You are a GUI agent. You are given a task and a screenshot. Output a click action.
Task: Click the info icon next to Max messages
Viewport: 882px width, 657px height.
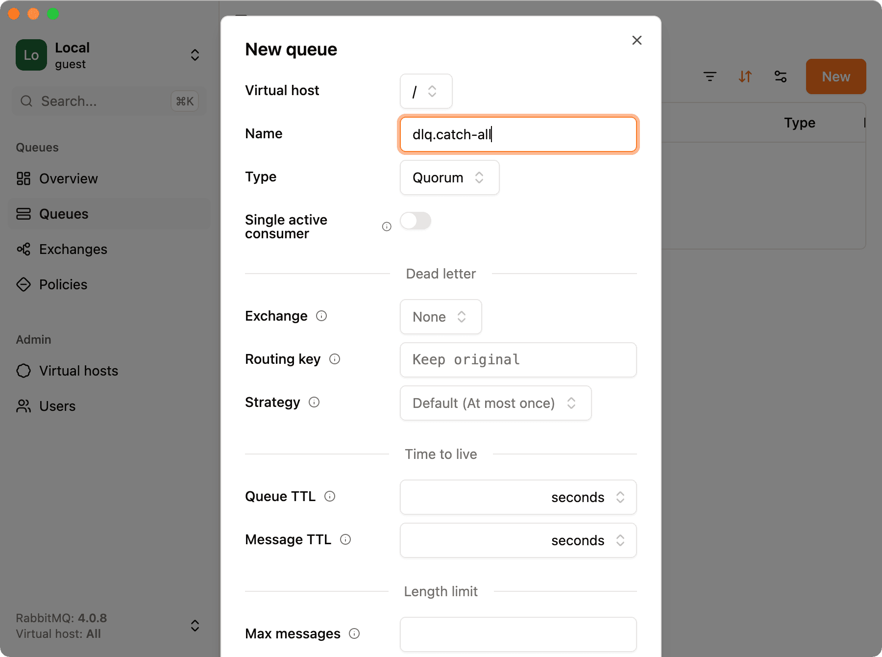pos(354,633)
